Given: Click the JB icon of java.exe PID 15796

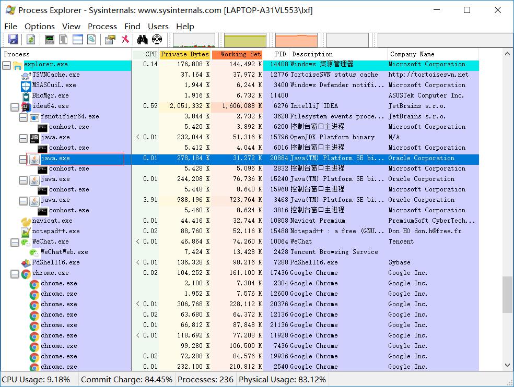Looking at the screenshot, I should pos(34,138).
